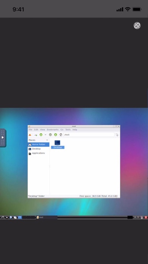The width and height of the screenshot is (148, 264).
Task: Select the Desktop folder thumbnail
Action: [x=57, y=145]
